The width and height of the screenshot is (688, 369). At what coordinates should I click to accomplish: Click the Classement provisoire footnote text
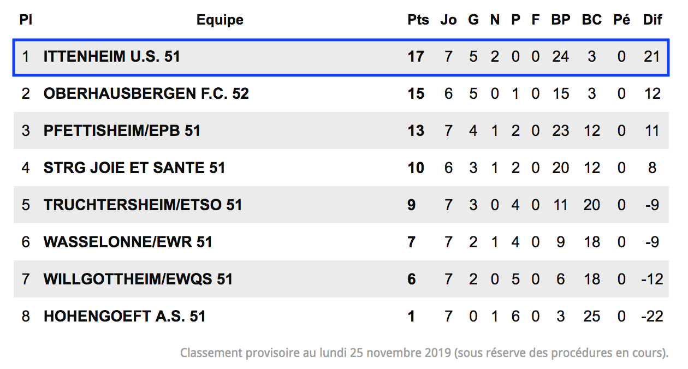tap(424, 353)
